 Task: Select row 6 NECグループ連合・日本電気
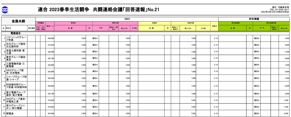click(145, 71)
